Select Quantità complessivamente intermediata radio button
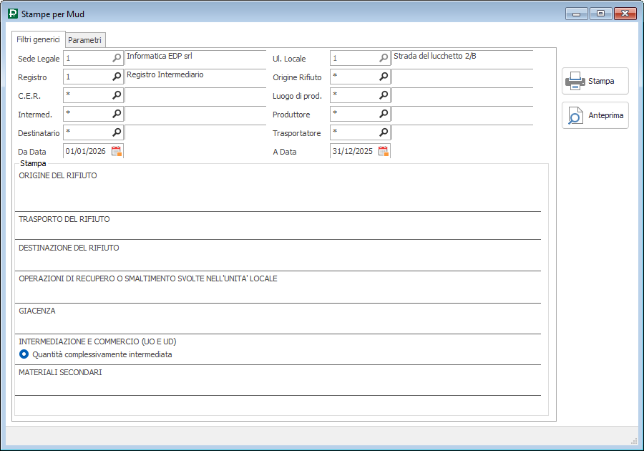The image size is (644, 451). [24, 354]
